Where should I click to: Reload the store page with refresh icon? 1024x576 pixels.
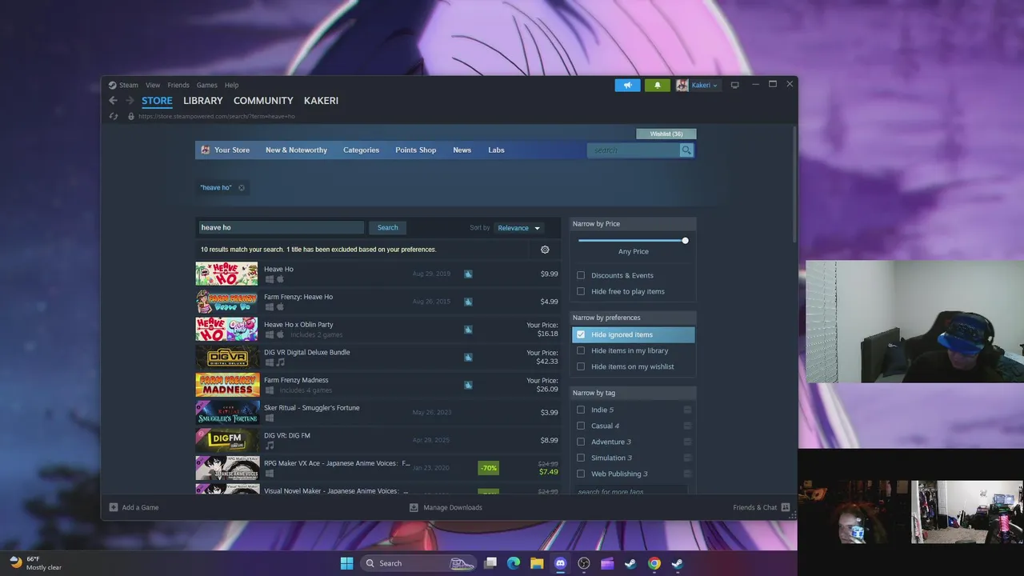click(x=114, y=116)
